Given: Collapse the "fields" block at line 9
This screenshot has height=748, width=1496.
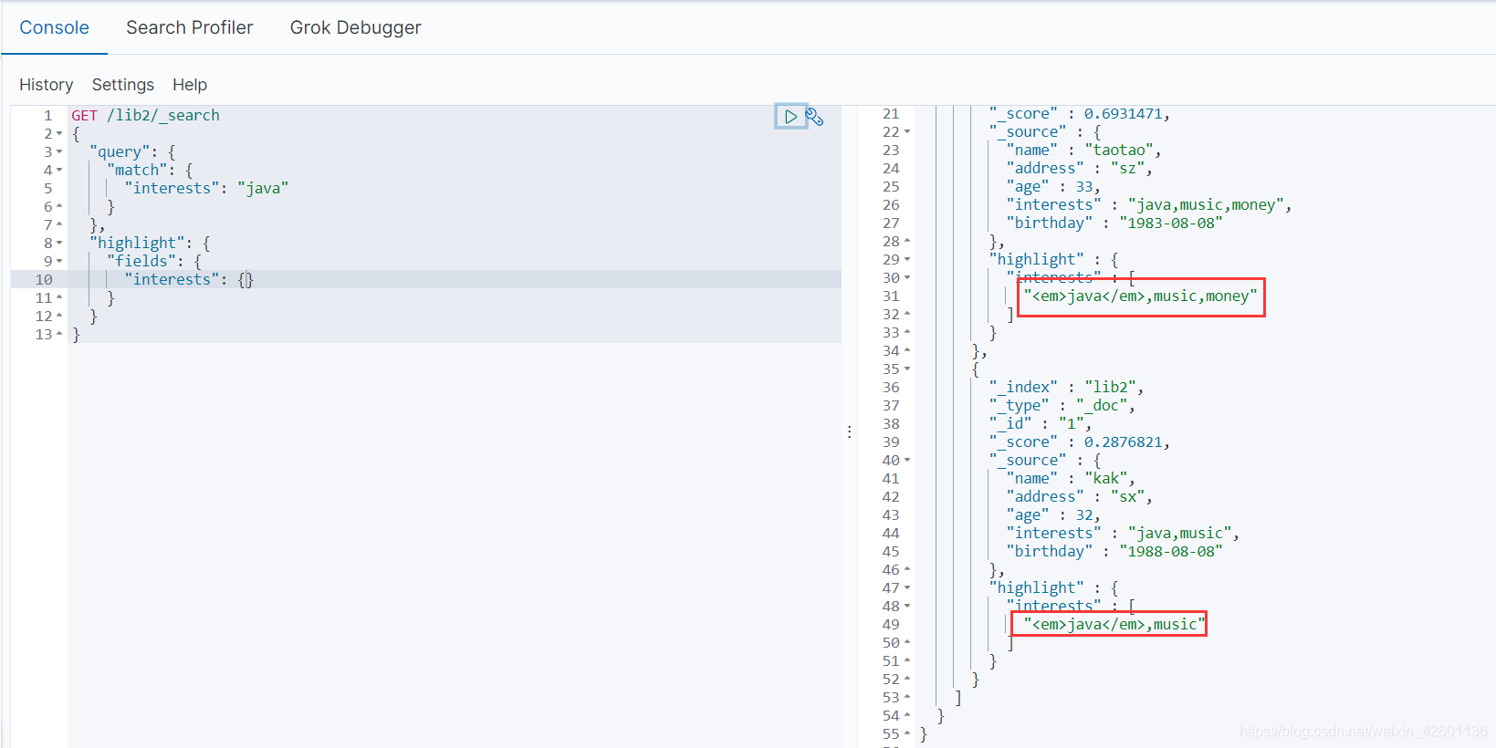Looking at the screenshot, I should click(x=59, y=262).
